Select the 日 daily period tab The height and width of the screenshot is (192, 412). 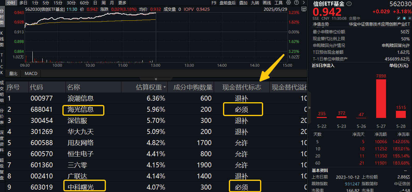pyautogui.click(x=95, y=3)
